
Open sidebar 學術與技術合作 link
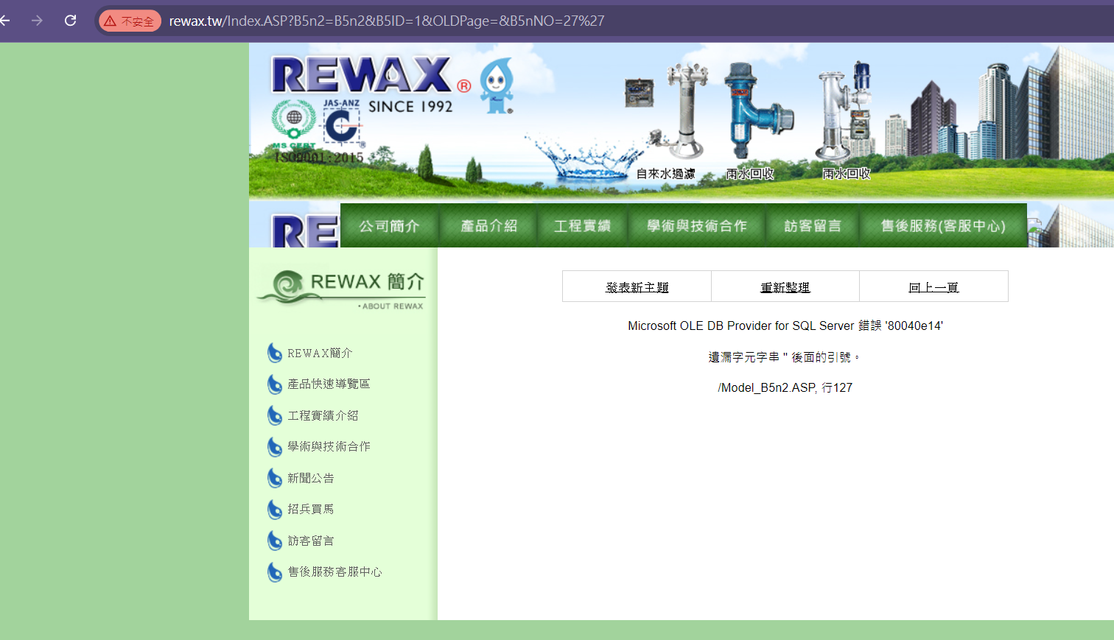click(x=329, y=446)
